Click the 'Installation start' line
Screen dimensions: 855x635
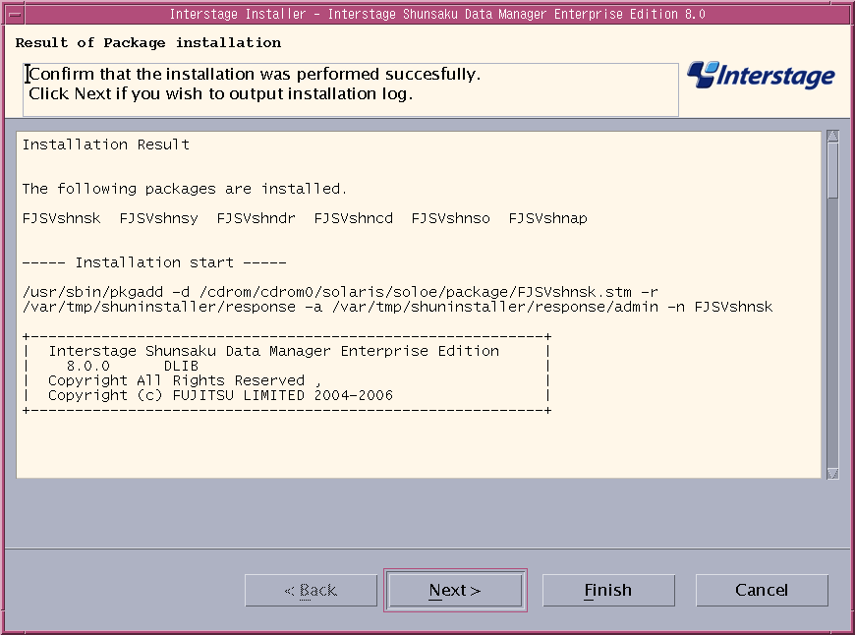tap(154, 262)
